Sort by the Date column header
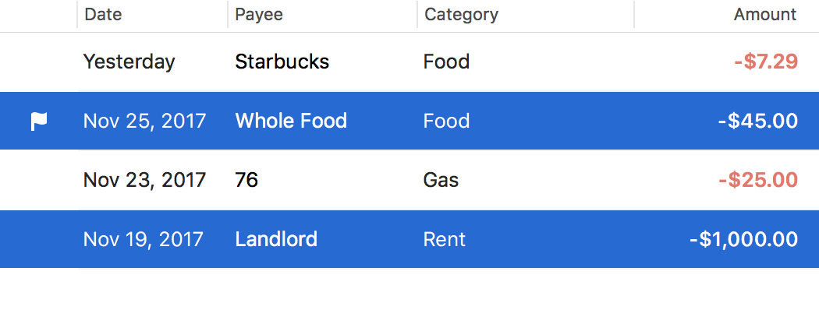 [103, 14]
